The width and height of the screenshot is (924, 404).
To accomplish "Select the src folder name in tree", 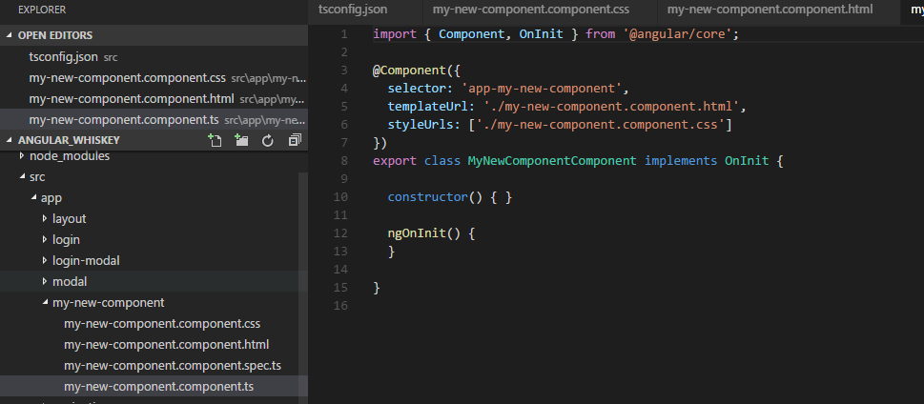I will click(37, 176).
